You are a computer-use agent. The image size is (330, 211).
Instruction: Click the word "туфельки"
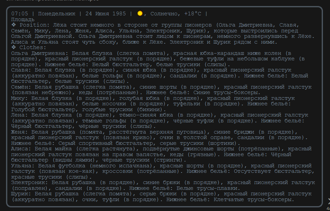(187, 104)
